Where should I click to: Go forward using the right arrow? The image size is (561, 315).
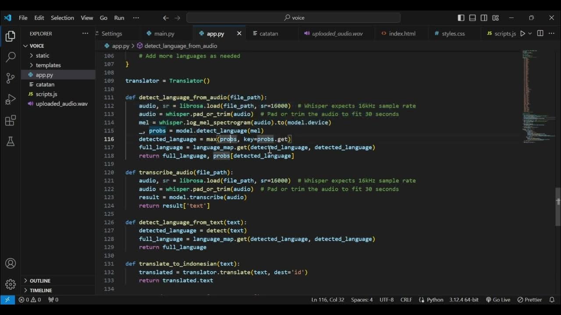178,18
